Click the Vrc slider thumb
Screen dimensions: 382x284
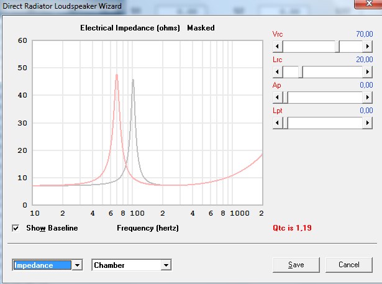pos(337,47)
